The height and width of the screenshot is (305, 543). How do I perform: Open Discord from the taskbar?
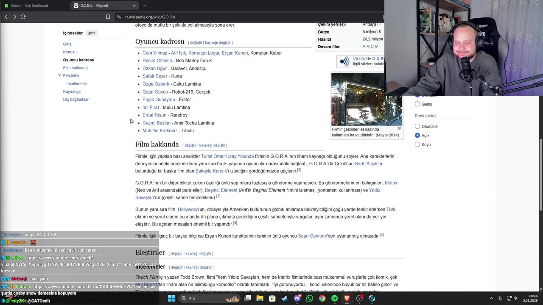tap(297, 298)
